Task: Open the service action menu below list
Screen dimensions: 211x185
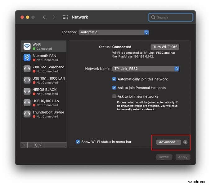Action: point(38,145)
